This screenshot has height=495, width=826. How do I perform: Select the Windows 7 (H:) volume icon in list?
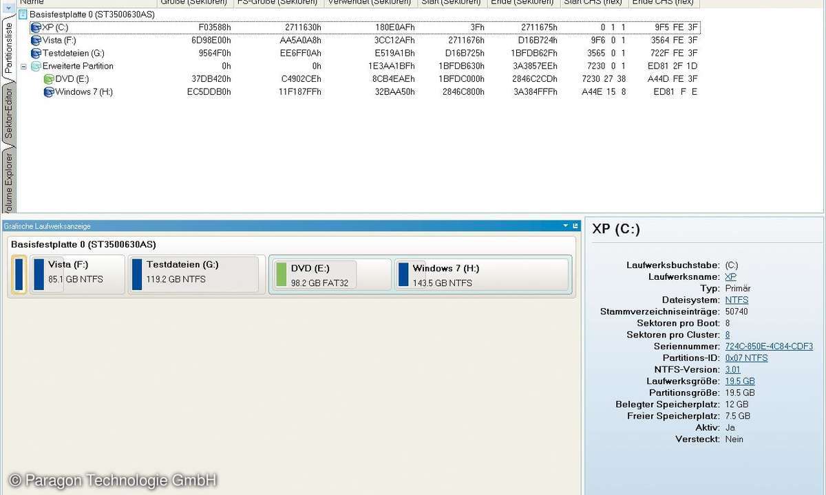click(x=48, y=92)
